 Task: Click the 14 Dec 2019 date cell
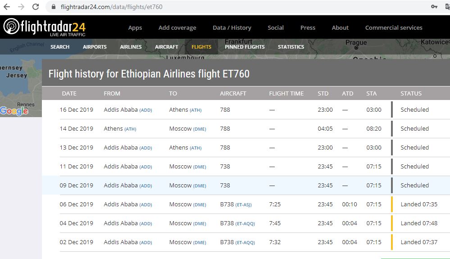[76, 128]
